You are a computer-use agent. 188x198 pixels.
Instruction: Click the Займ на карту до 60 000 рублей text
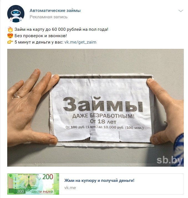coord(61,29)
